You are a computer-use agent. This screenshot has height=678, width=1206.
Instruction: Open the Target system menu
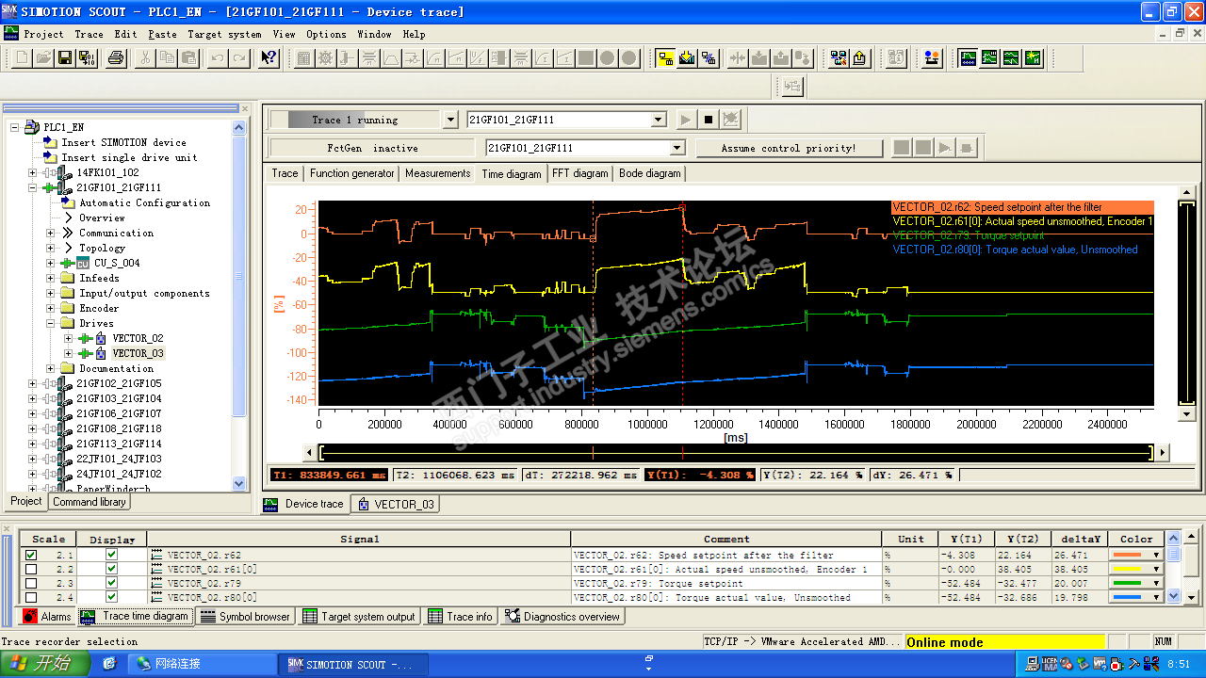click(224, 34)
